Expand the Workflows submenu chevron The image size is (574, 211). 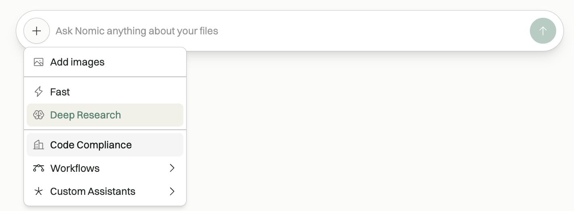(x=172, y=168)
